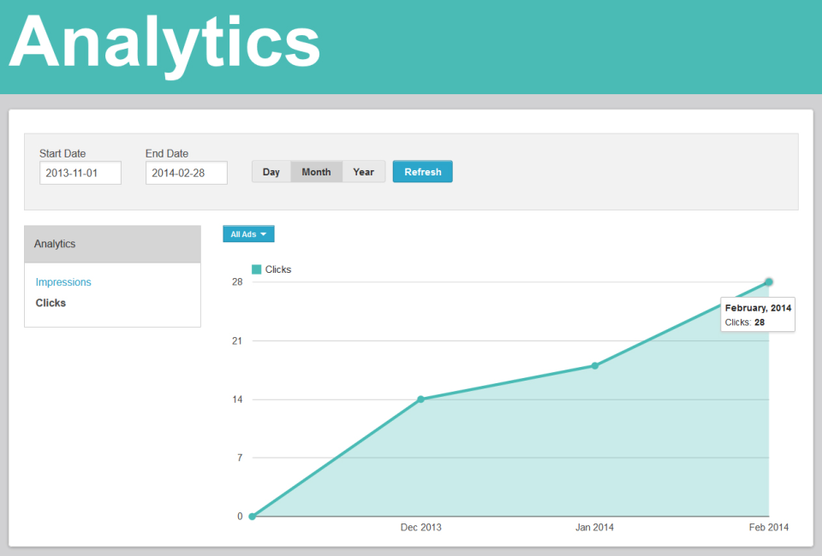Click the Dec 2013 data point
The image size is (822, 556).
(420, 398)
